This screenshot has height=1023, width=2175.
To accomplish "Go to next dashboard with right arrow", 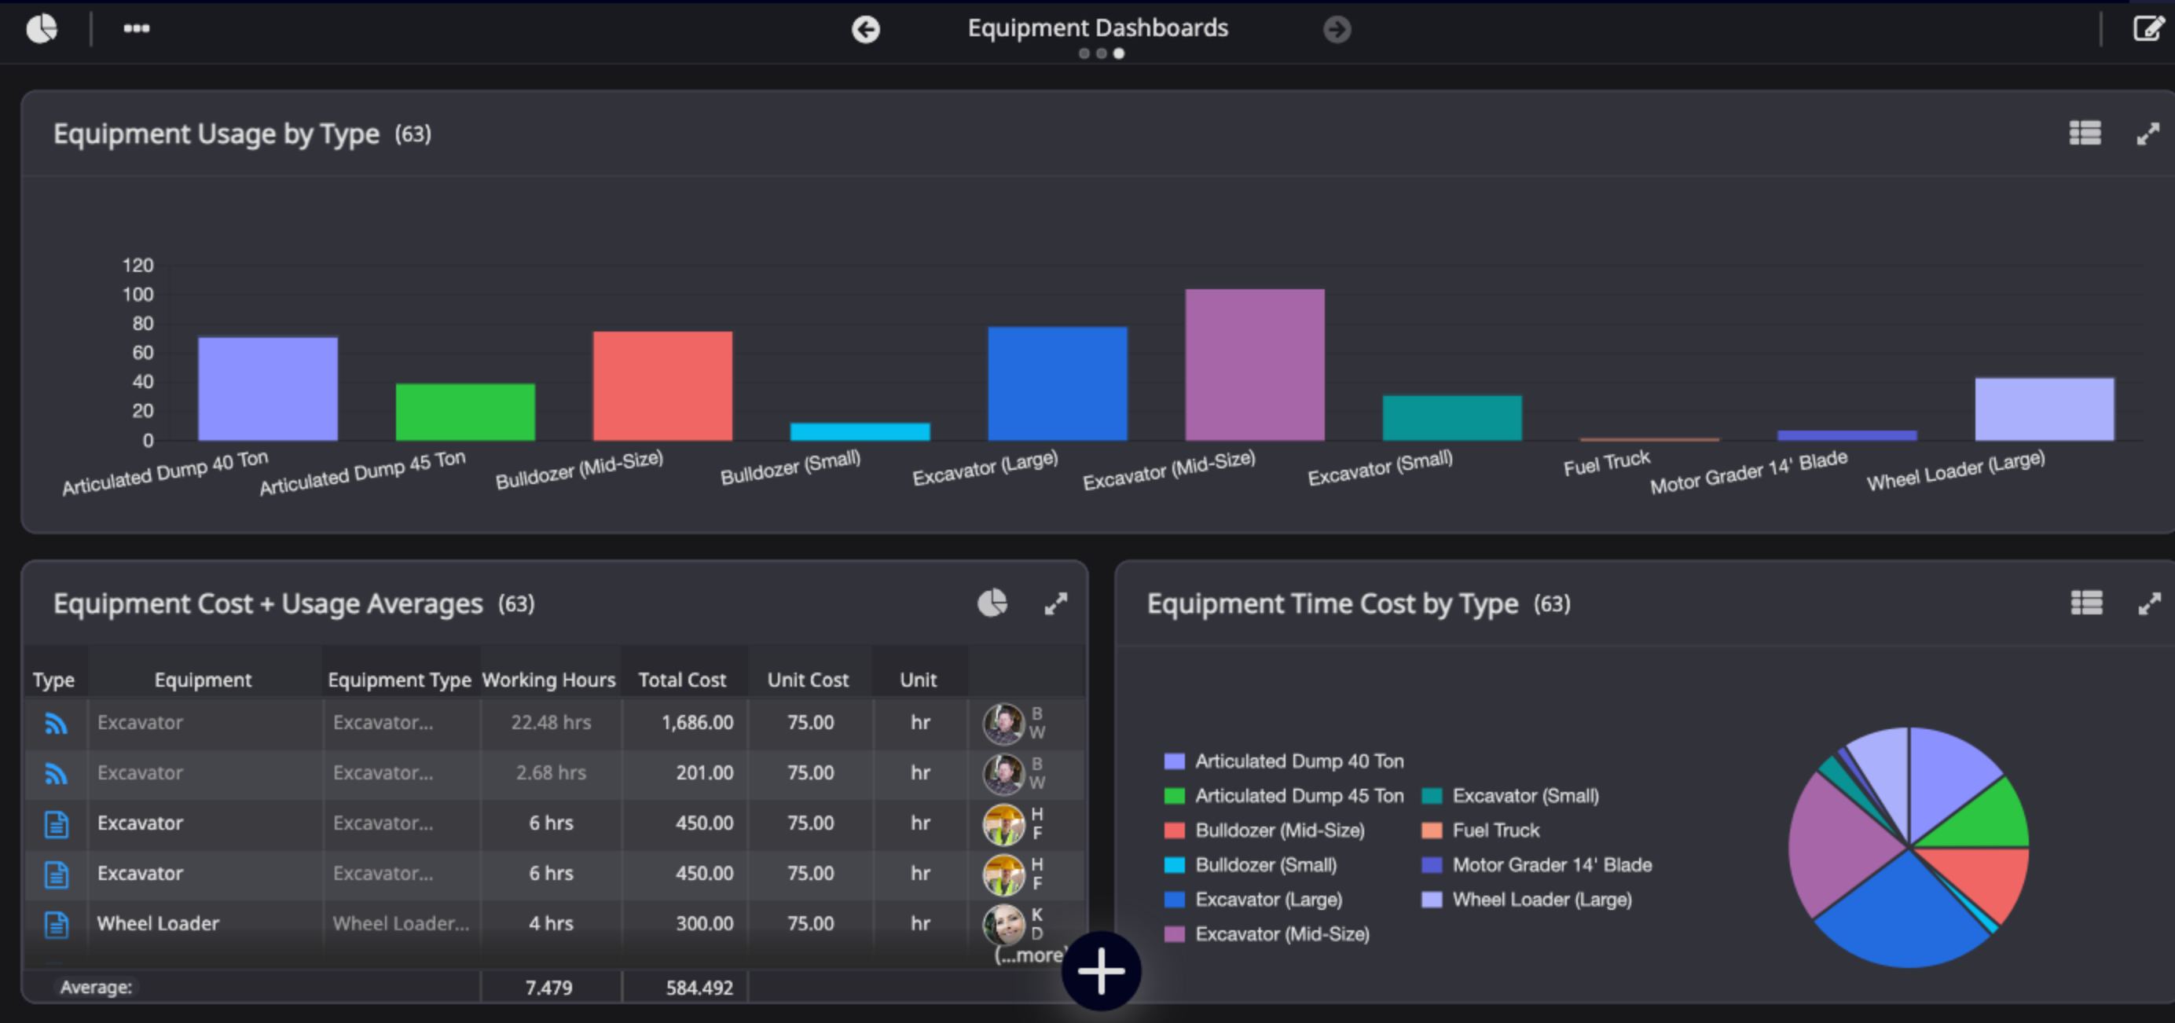I will [x=1337, y=30].
